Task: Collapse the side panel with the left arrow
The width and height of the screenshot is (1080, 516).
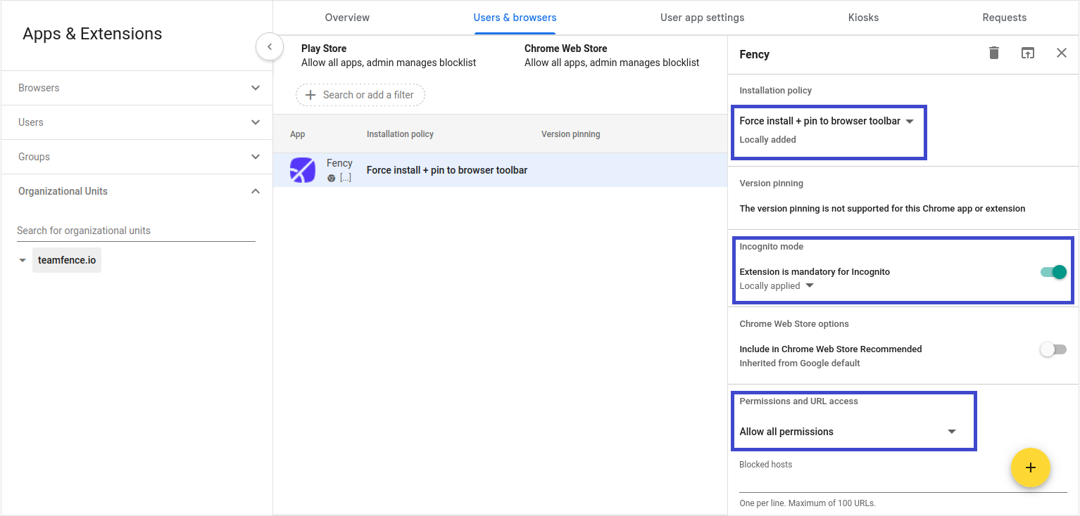Action: [x=270, y=46]
